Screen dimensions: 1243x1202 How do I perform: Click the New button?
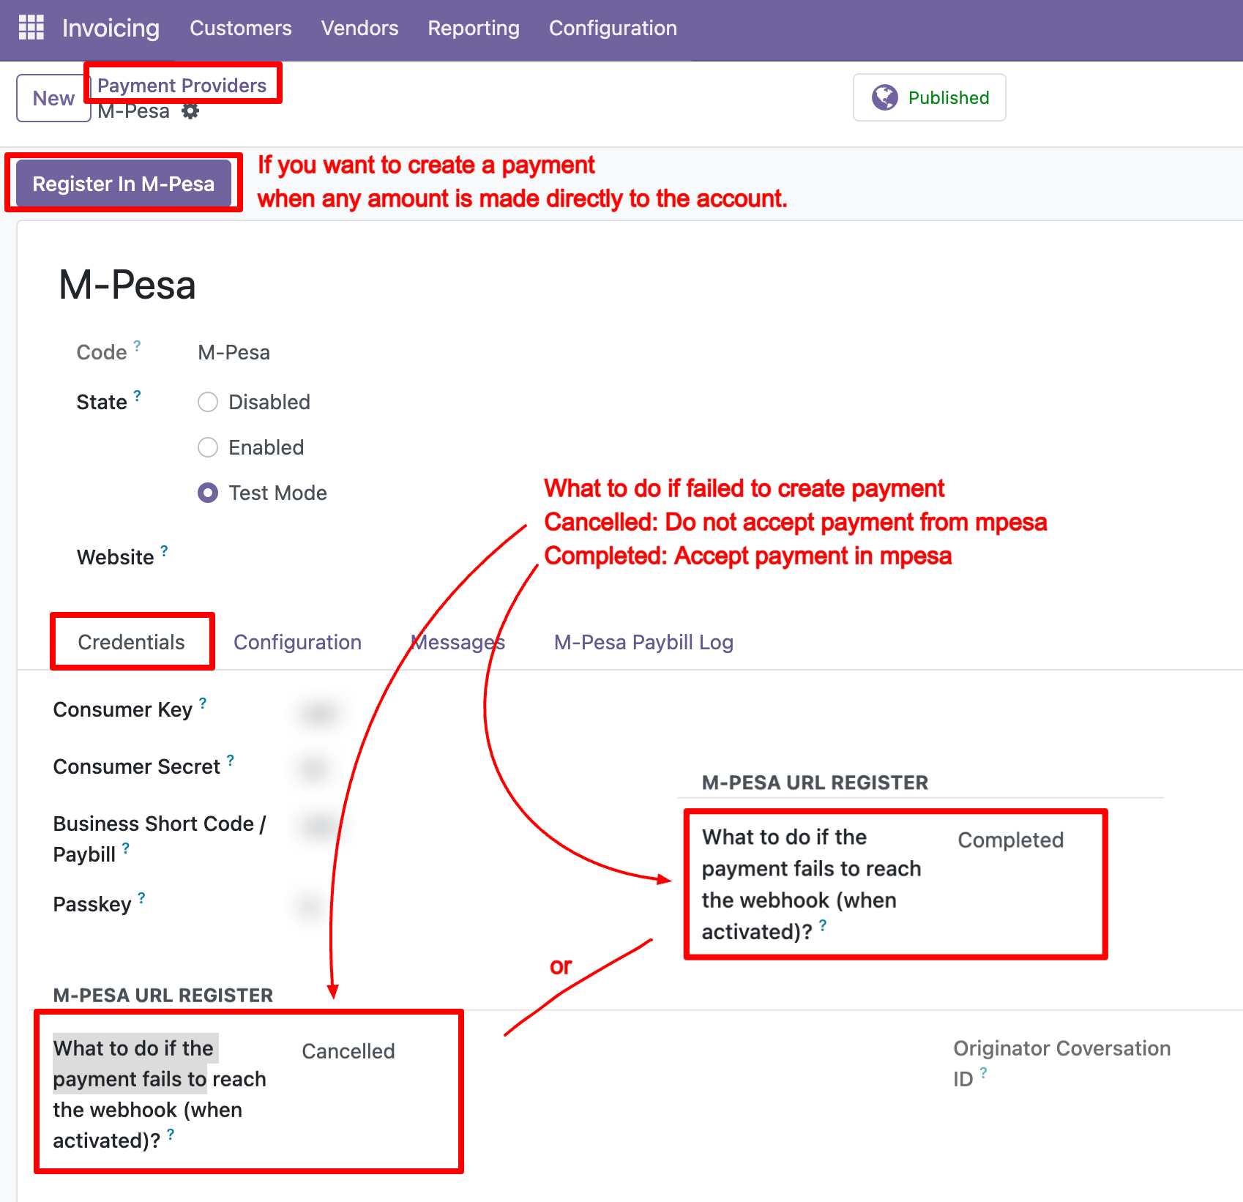click(53, 98)
